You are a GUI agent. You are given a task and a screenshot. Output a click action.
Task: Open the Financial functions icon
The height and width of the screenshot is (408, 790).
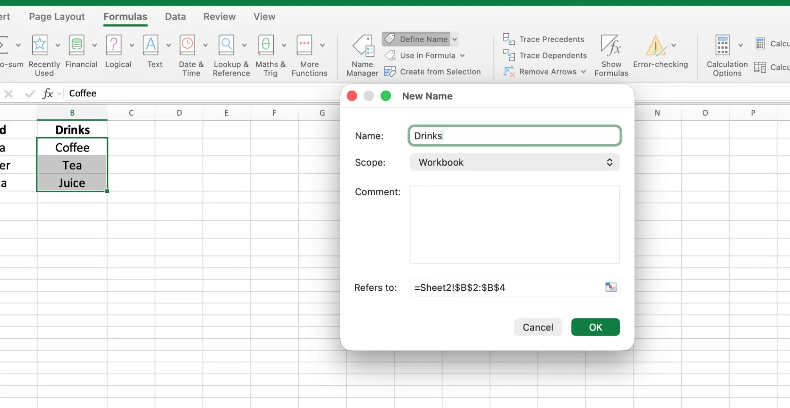(77, 45)
